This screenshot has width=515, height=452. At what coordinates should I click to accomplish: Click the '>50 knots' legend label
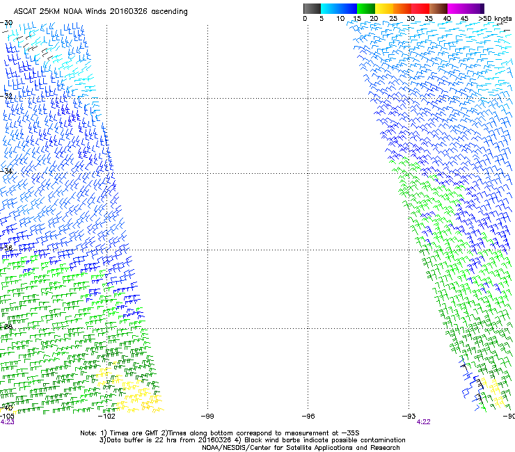[x=495, y=19]
